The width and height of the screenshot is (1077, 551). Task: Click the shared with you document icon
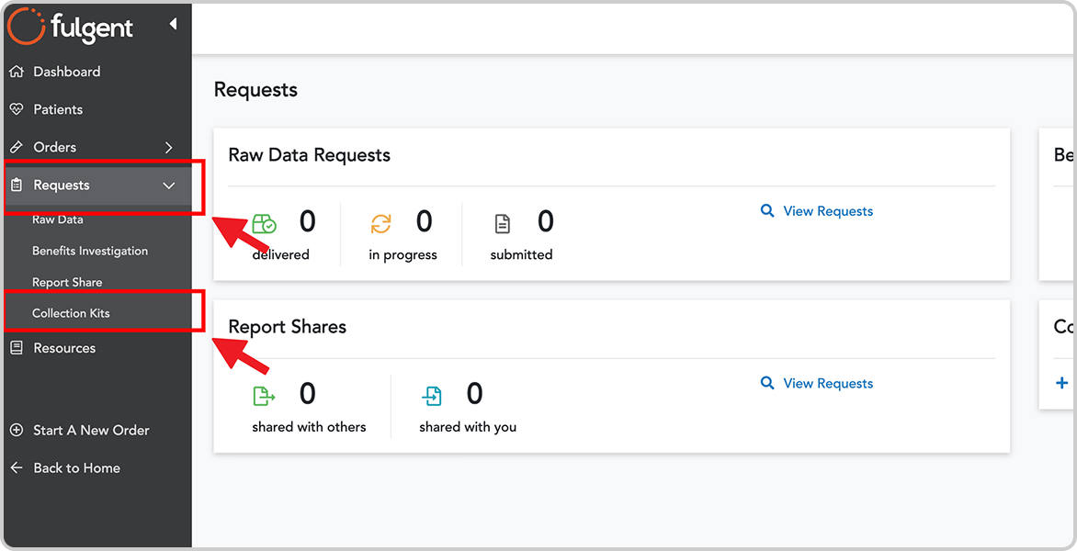click(x=432, y=394)
